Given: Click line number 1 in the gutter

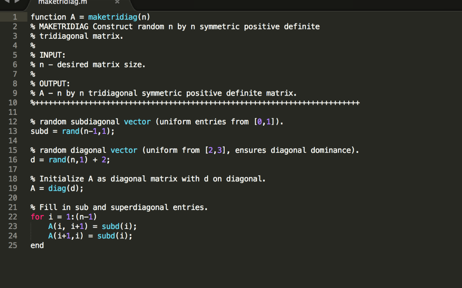Looking at the screenshot, I should tap(14, 17).
